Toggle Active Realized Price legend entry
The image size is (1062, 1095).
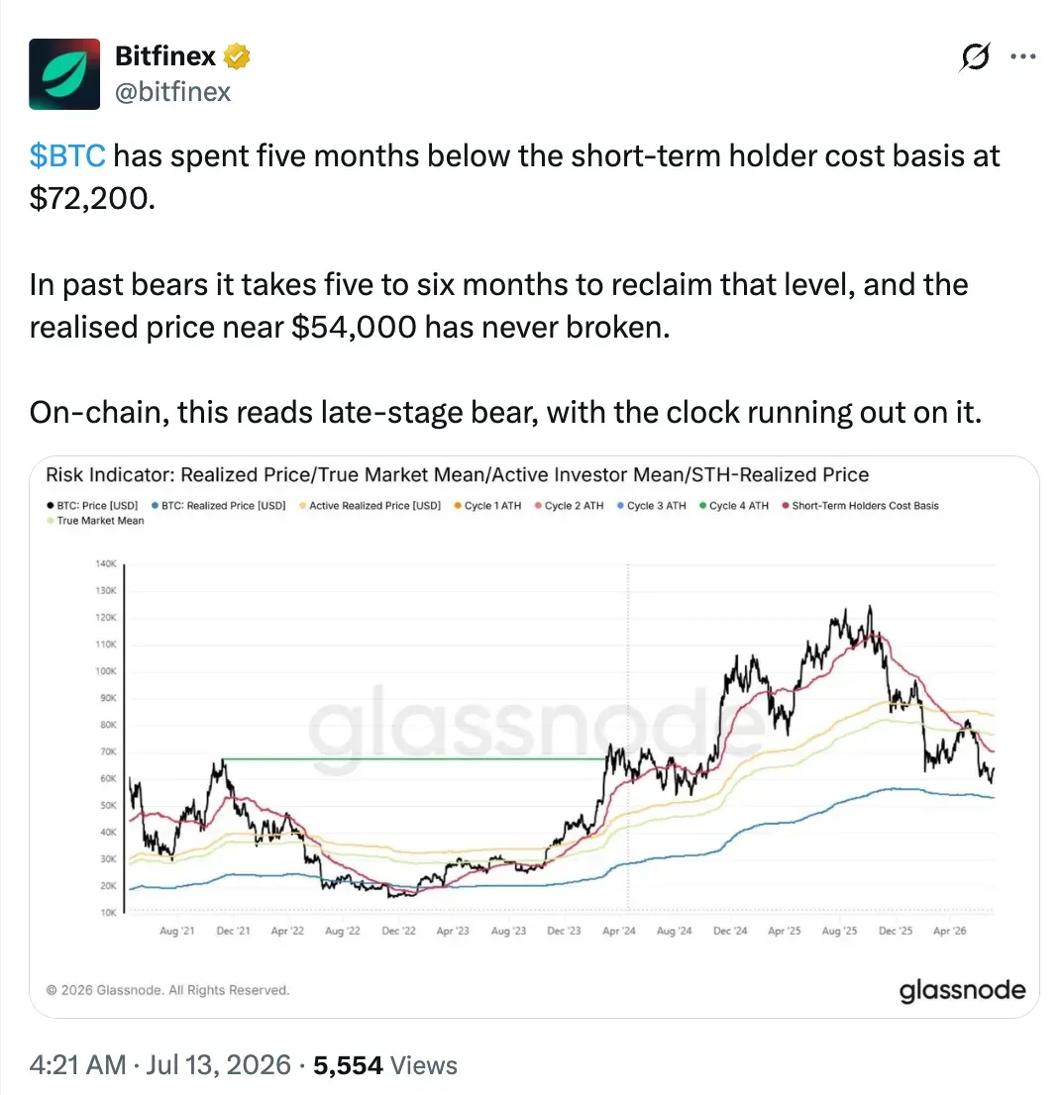[371, 506]
